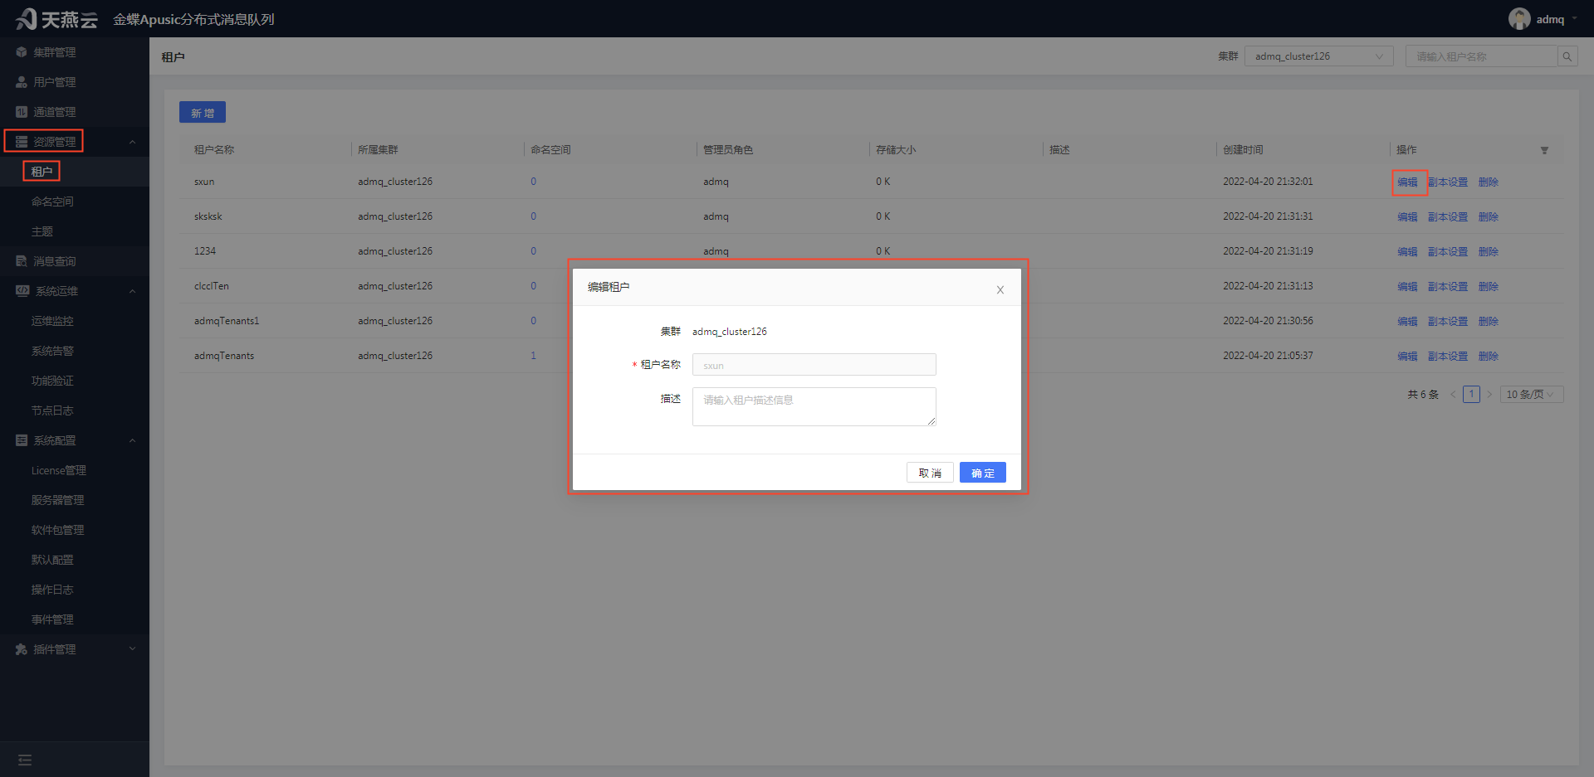Click 确定 in the edit tenant dialog
Screen dimensions: 1594x777
tap(982, 473)
